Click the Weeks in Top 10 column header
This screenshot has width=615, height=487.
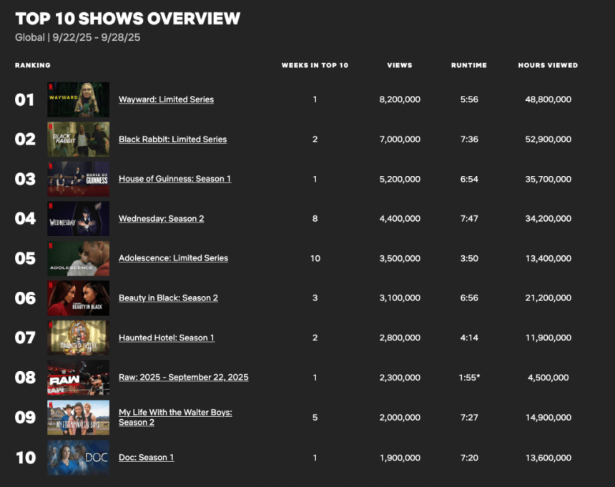pos(315,65)
